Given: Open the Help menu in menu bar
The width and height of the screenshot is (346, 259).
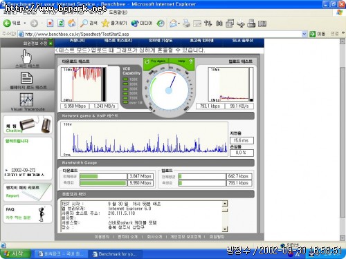Looking at the screenshot, I should pos(118,12).
